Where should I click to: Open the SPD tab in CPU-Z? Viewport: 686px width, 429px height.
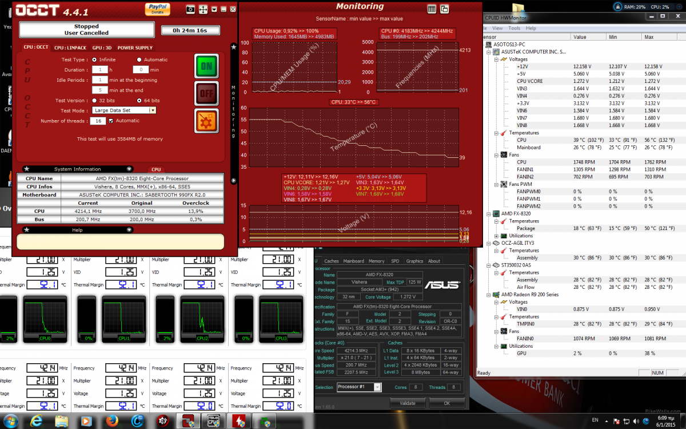395,261
